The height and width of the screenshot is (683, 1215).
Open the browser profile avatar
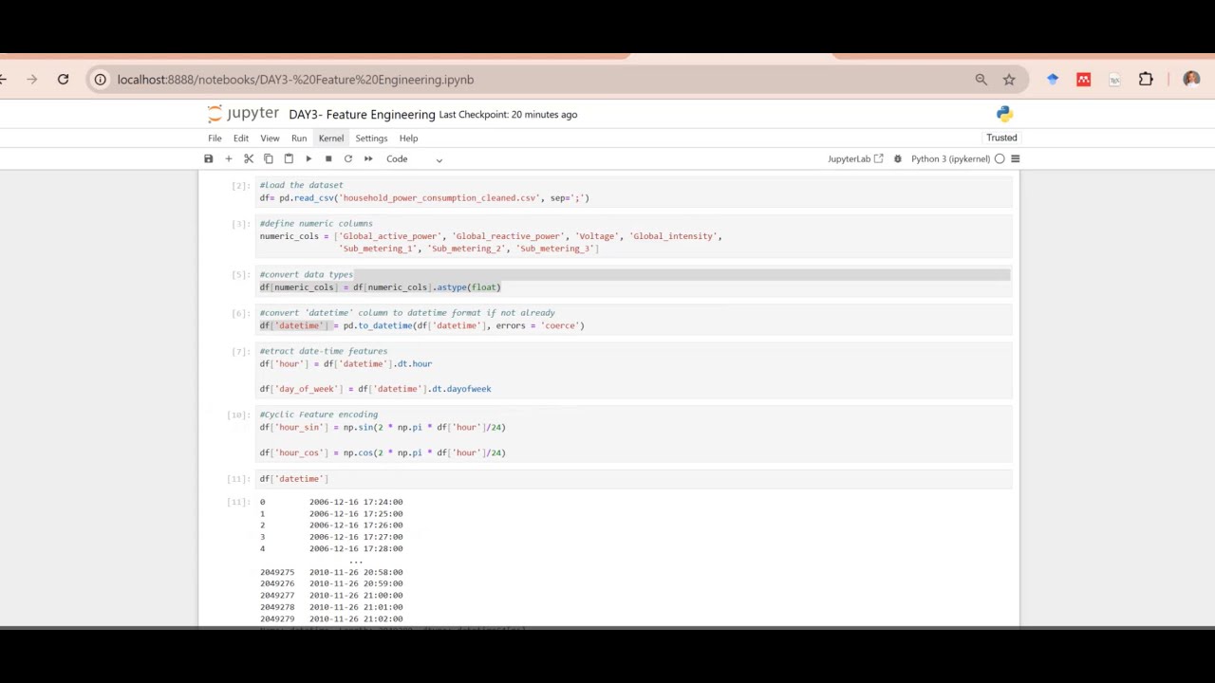coord(1191,80)
